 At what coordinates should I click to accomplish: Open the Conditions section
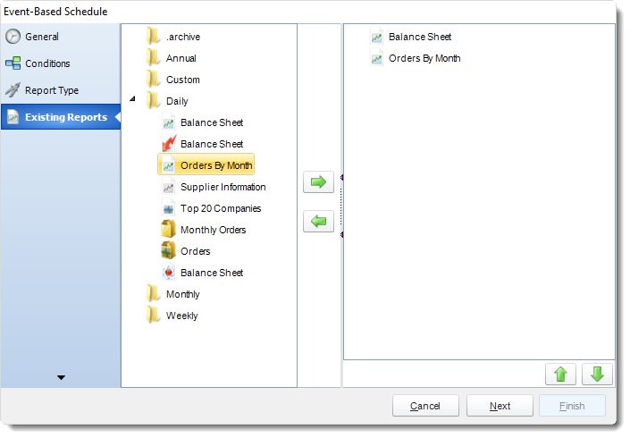[x=61, y=63]
